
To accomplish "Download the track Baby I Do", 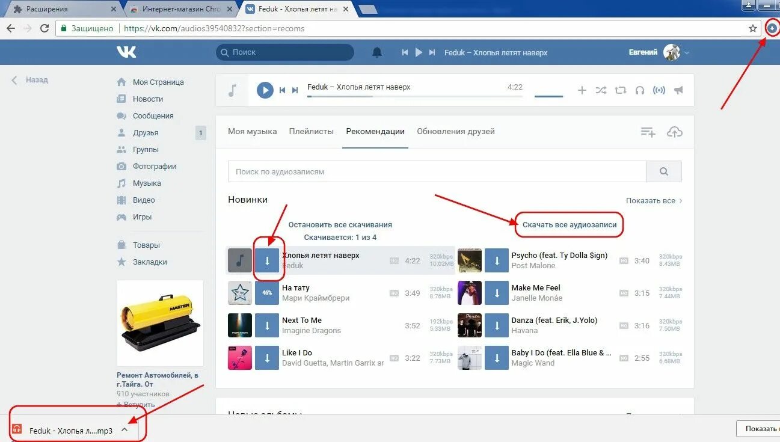I will [497, 358].
